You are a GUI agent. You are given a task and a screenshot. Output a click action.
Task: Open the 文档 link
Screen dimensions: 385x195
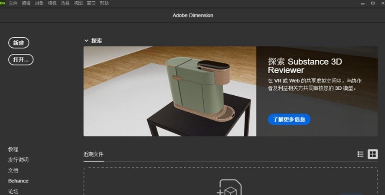click(x=13, y=170)
